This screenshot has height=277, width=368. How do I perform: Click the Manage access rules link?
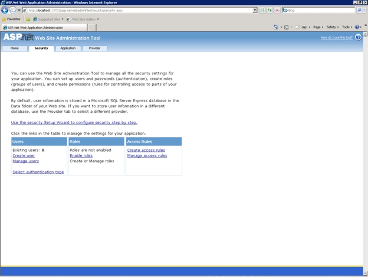(147, 155)
